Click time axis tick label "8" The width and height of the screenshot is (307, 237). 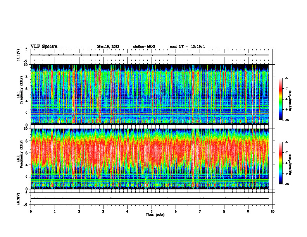tap(224, 211)
